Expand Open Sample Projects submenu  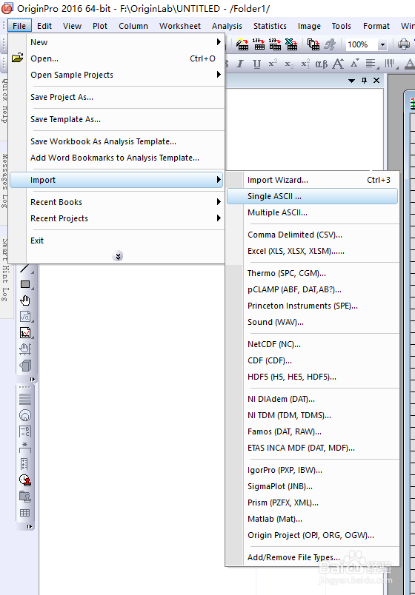(x=219, y=75)
